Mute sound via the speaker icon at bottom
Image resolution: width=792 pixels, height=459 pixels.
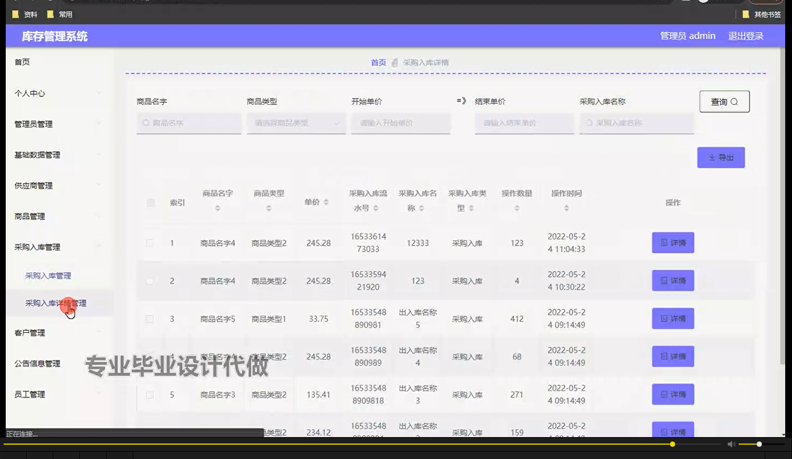(731, 444)
